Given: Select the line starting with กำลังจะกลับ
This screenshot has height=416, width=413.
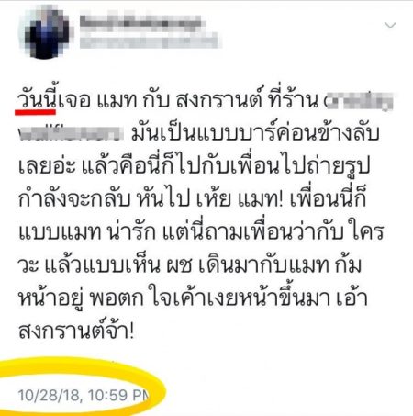Looking at the screenshot, I should click(192, 197).
